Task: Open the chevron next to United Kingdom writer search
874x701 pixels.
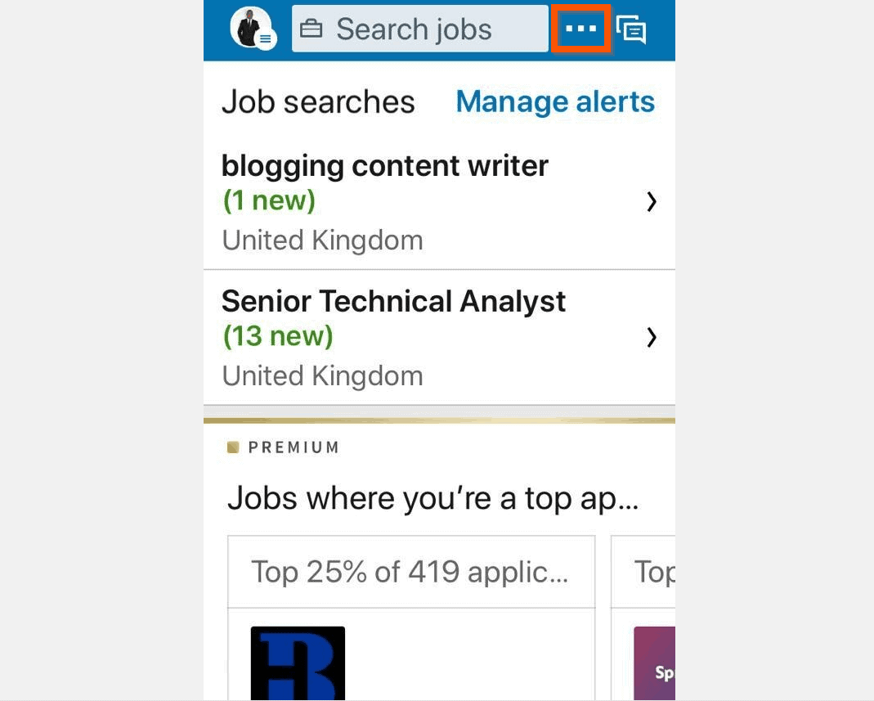Action: coord(652,202)
